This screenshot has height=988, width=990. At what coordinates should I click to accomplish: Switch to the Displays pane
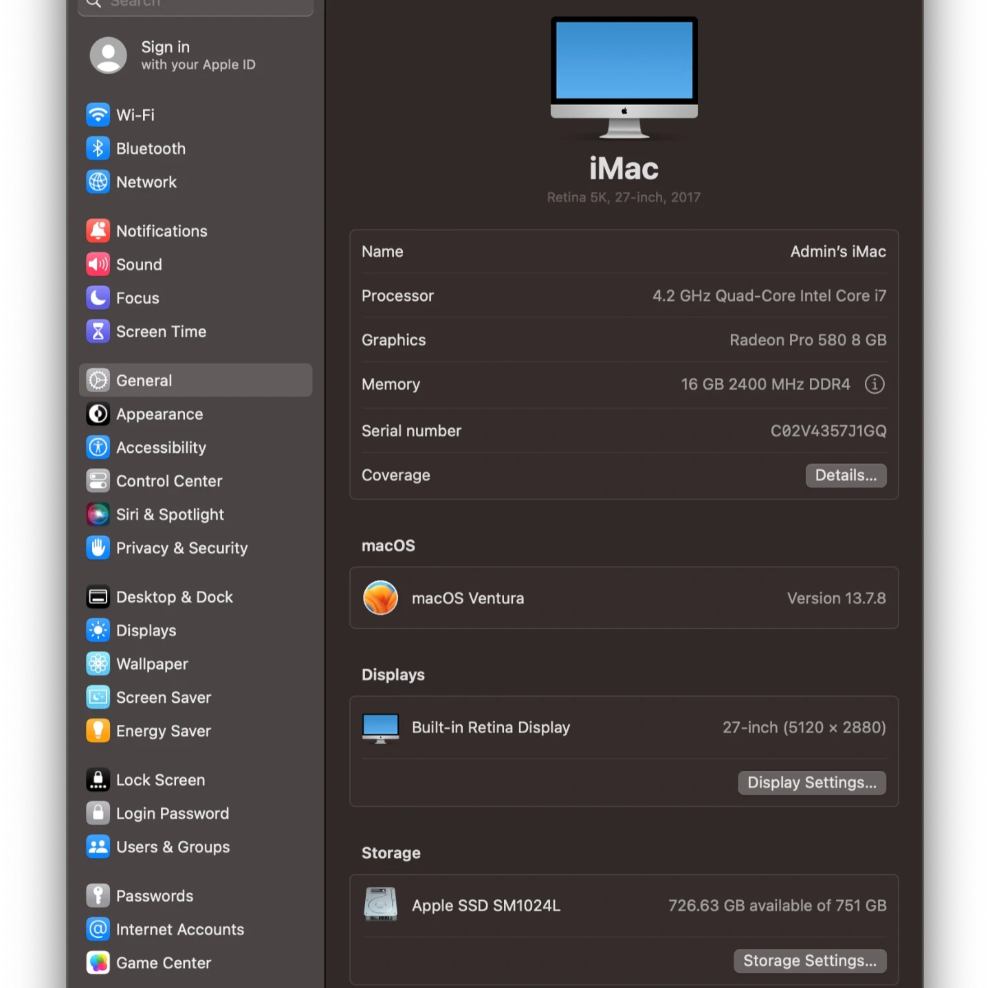point(146,631)
